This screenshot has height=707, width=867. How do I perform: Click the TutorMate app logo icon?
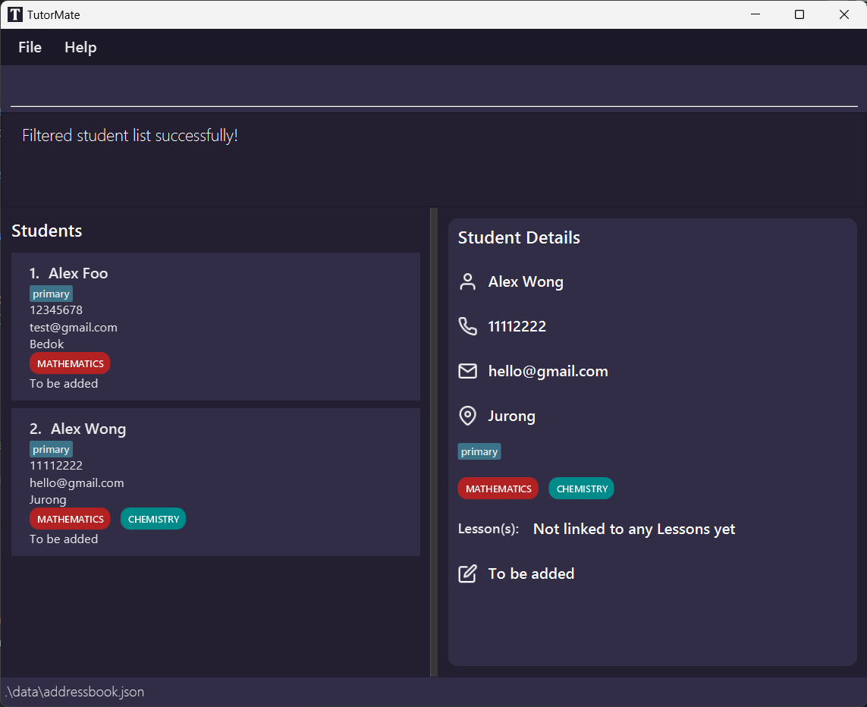click(15, 14)
